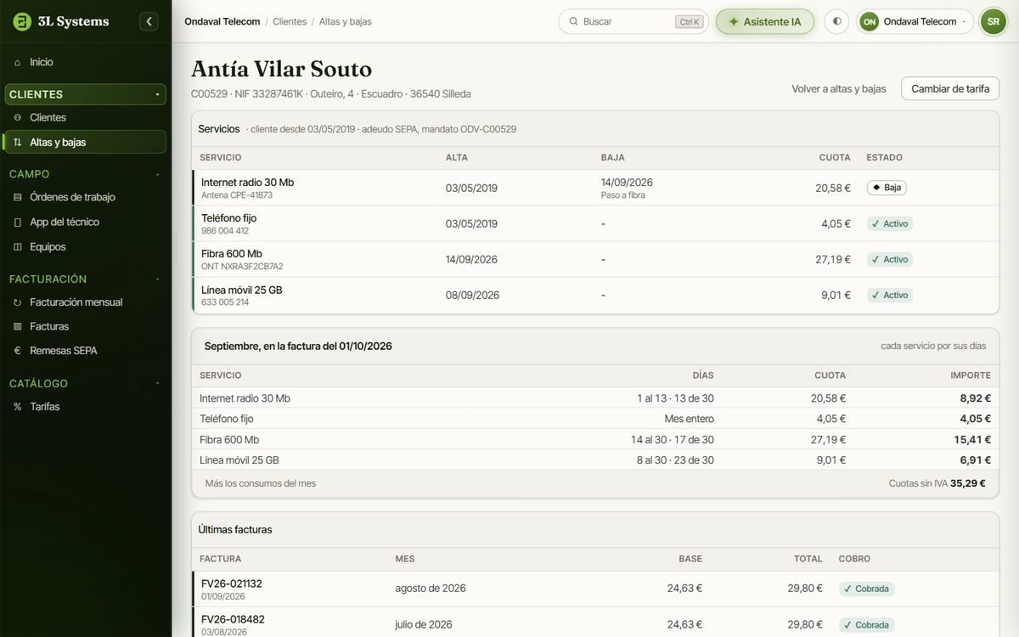Open App del técnico
This screenshot has width=1019, height=637.
[85, 222]
